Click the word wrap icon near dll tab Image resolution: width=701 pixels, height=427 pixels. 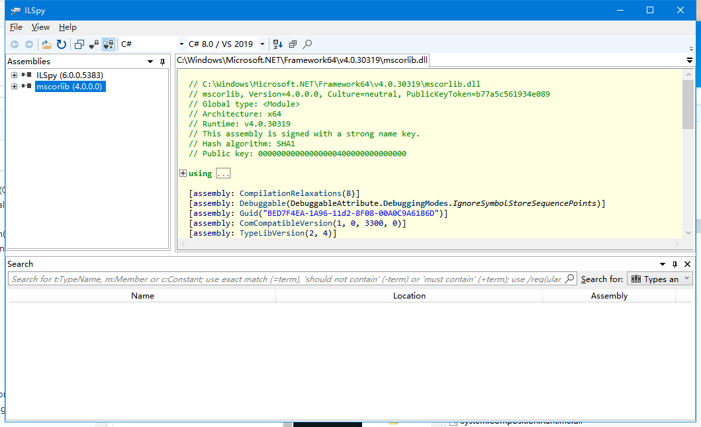[690, 60]
